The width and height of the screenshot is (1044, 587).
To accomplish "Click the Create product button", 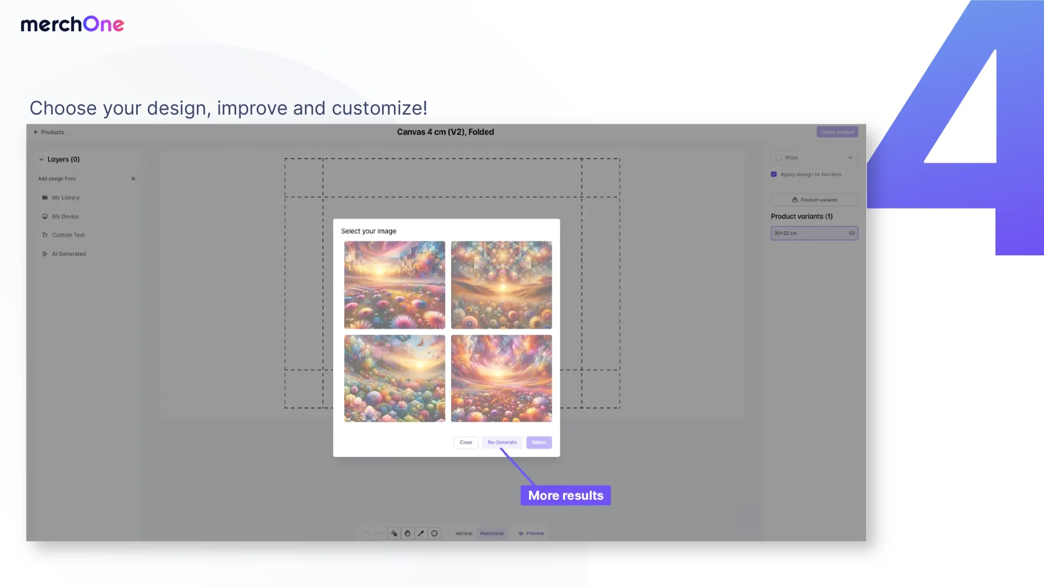I will tap(837, 132).
